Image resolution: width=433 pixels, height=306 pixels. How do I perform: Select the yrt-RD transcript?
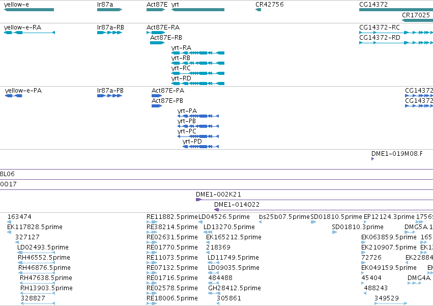198,84
